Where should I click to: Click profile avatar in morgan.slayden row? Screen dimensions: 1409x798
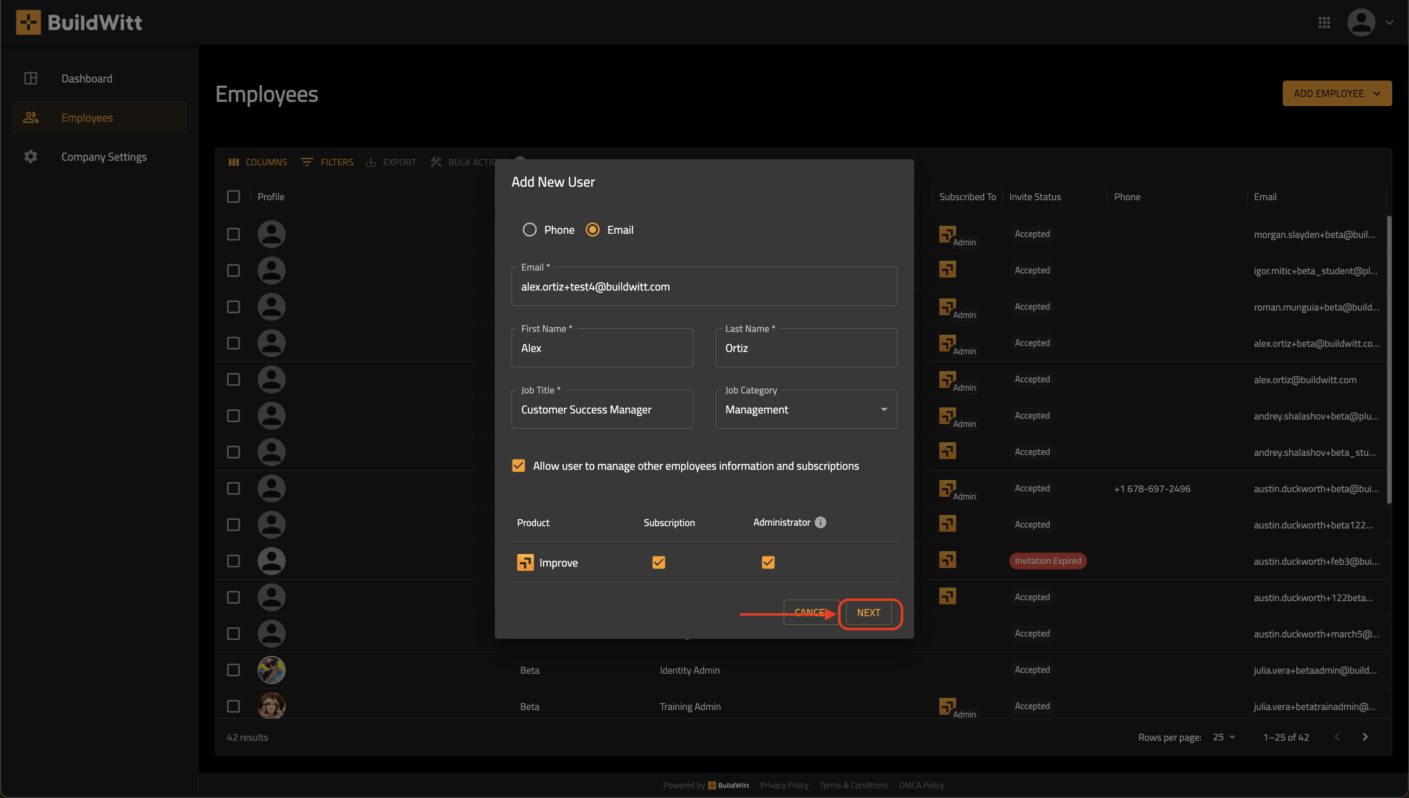pos(272,234)
